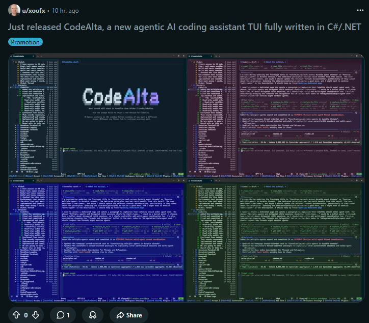Click the '10 hr. ago' timestamp
369x323 pixels.
click(x=65, y=11)
